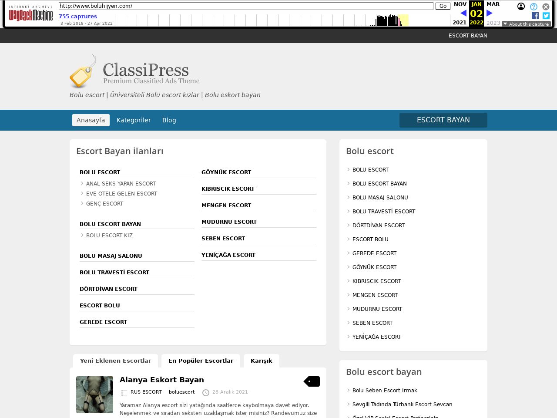Open the 755 captures link
Viewport: 557px width, 418px height.
(78, 17)
